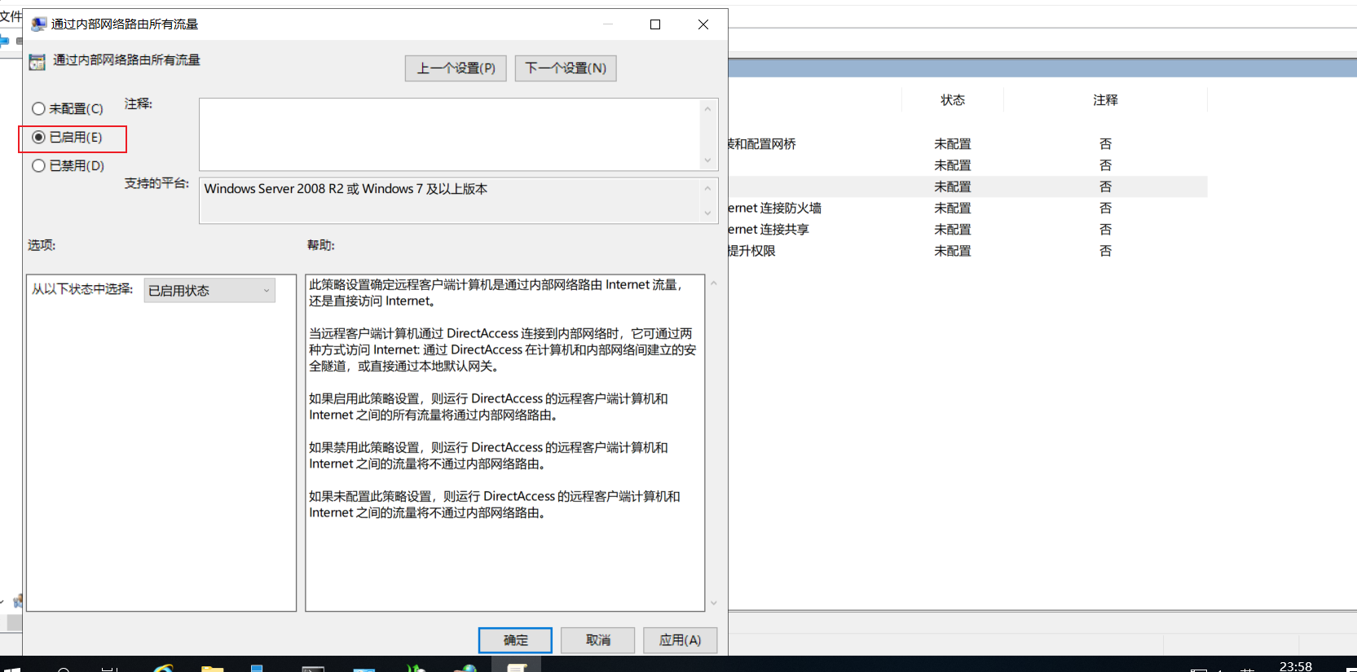Viewport: 1357px width, 672px height.
Task: Click the 状态 column header
Action: tap(953, 99)
